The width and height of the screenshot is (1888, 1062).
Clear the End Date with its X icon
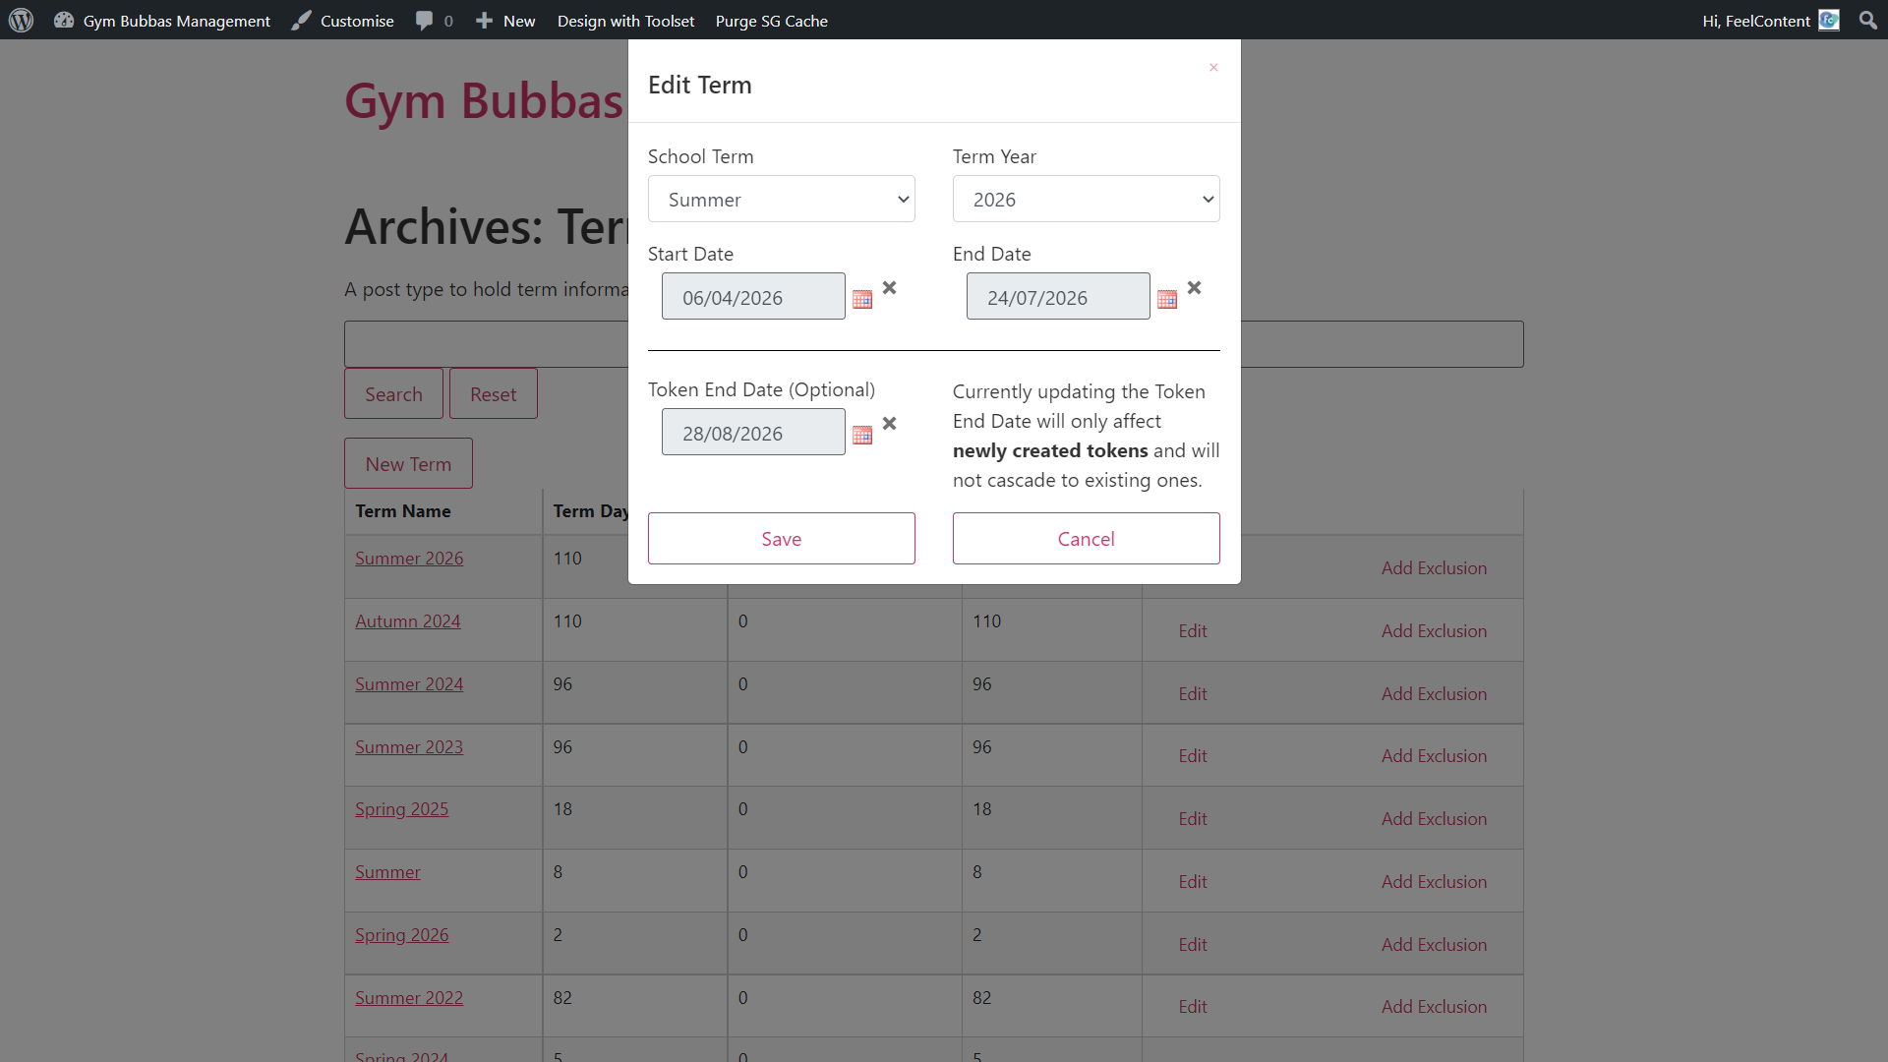point(1194,288)
